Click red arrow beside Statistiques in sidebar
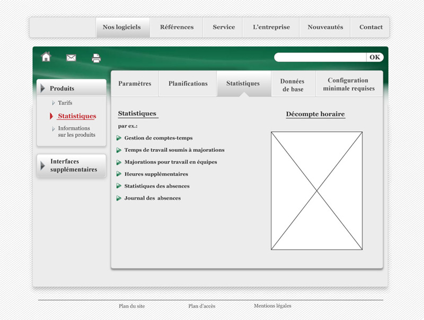 click(51, 116)
